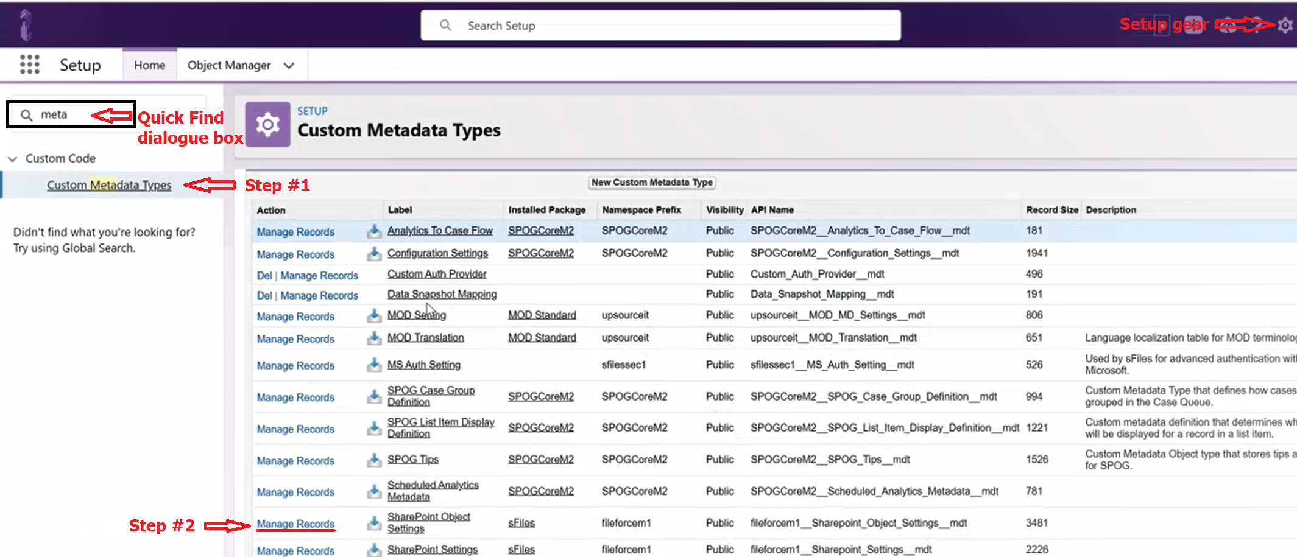The width and height of the screenshot is (1297, 557).
Task: Switch to the Home tab
Action: (x=150, y=65)
